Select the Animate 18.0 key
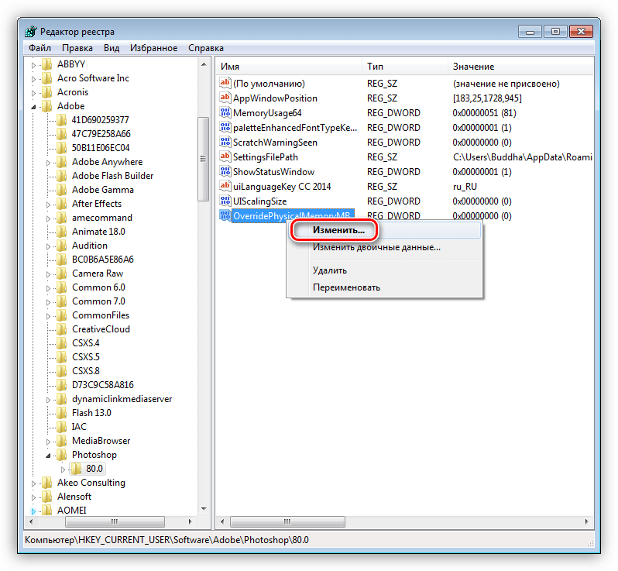 pos(98,232)
